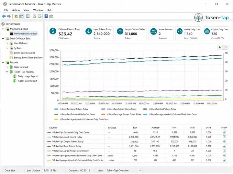This screenshot has width=233, height=174.
Task: Click the $26.42 estimated spend value
Action: [65, 34]
